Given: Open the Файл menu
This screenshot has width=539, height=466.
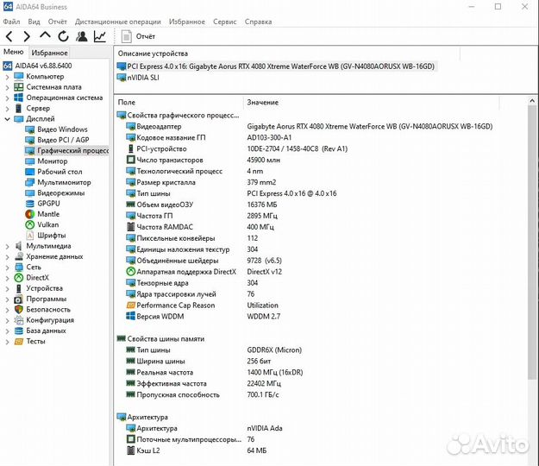Looking at the screenshot, I should 11,22.
